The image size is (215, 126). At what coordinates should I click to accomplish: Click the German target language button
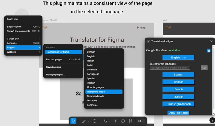point(178,82)
